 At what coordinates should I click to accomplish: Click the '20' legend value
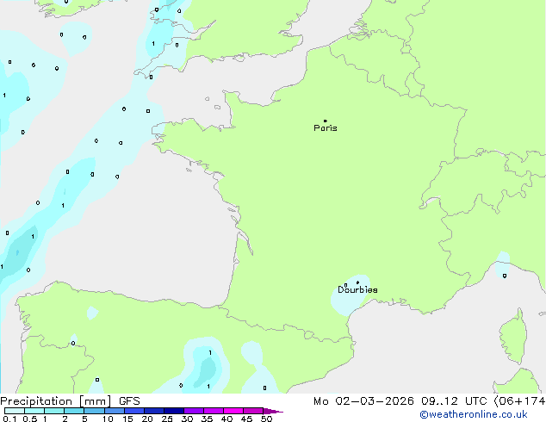click(x=147, y=419)
